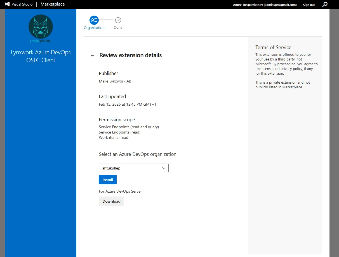
Task: Click the Visual Studio header text
Action: tap(22, 4)
